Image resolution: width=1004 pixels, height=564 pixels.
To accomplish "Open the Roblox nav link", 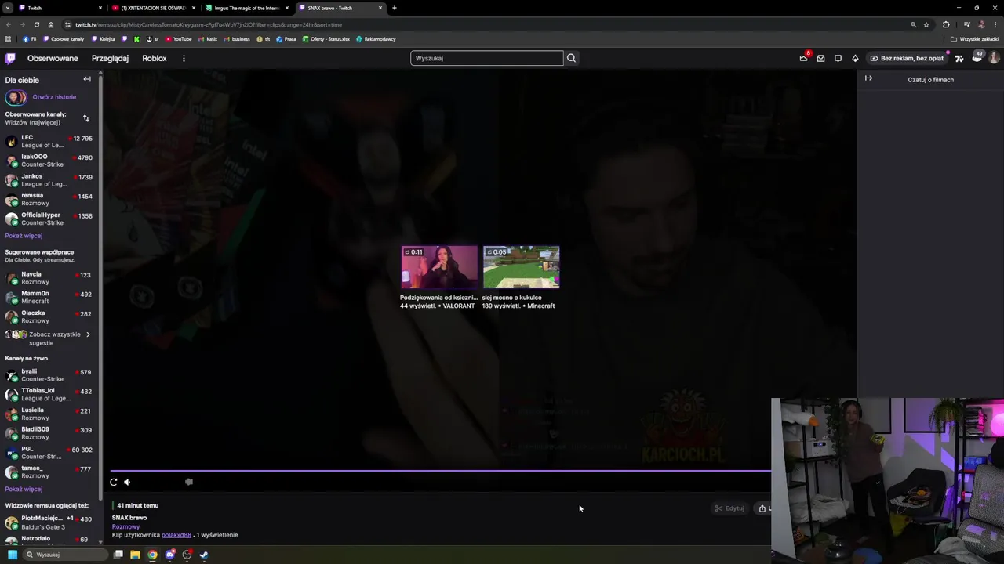I will click(154, 58).
